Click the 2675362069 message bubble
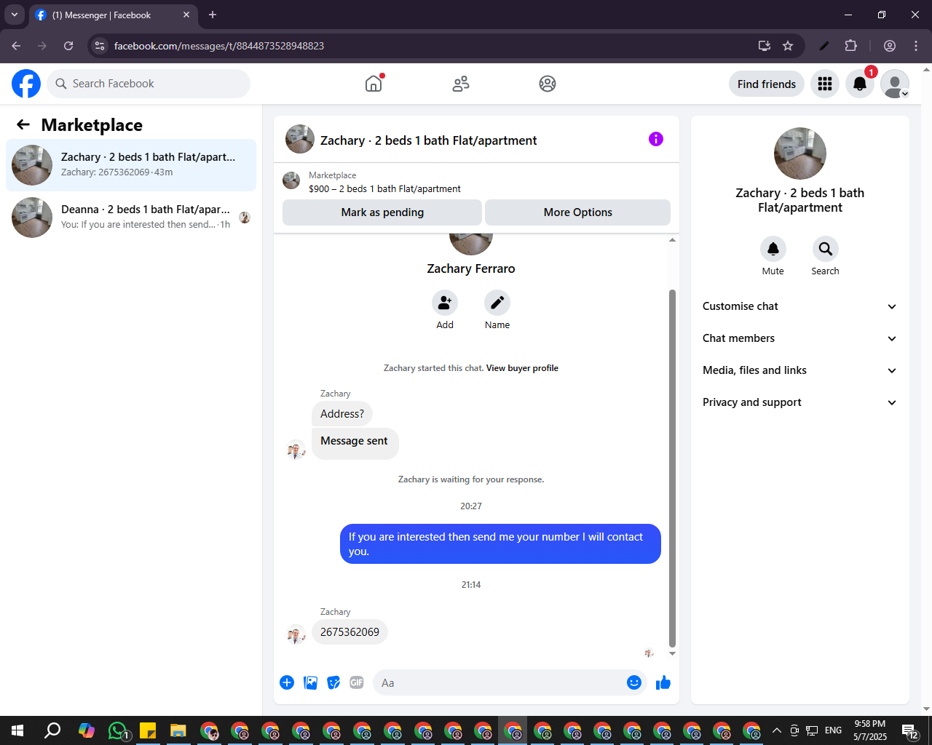The image size is (932, 745). pos(349,632)
